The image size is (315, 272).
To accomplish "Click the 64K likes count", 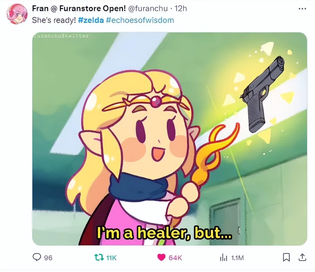I will pyautogui.click(x=175, y=258).
